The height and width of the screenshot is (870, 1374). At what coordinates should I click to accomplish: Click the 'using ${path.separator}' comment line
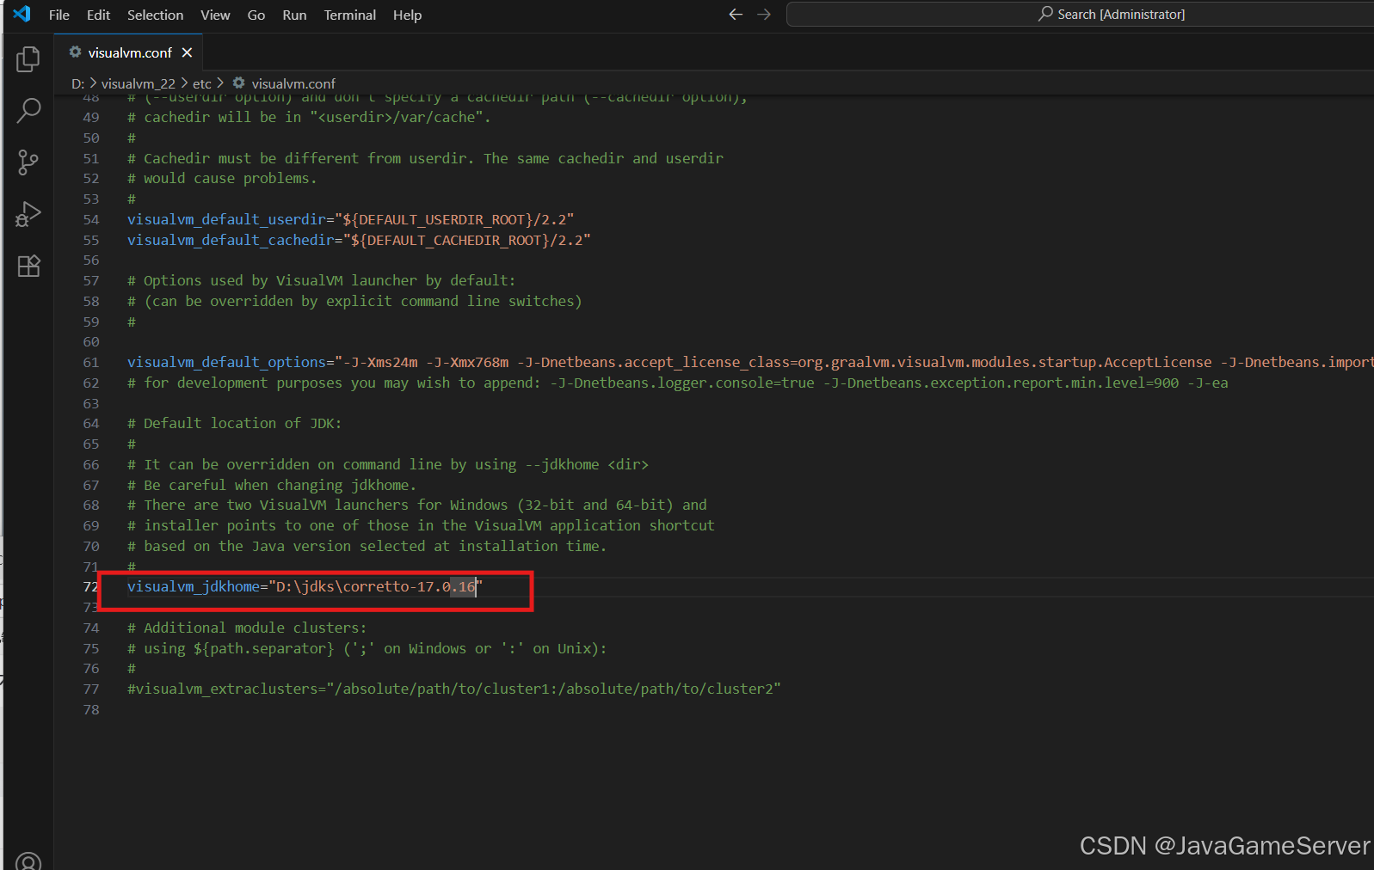367,648
